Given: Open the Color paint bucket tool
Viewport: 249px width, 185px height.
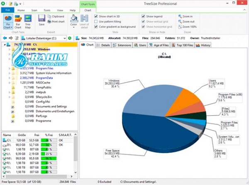Looking at the screenshot, I should tap(74, 18).
